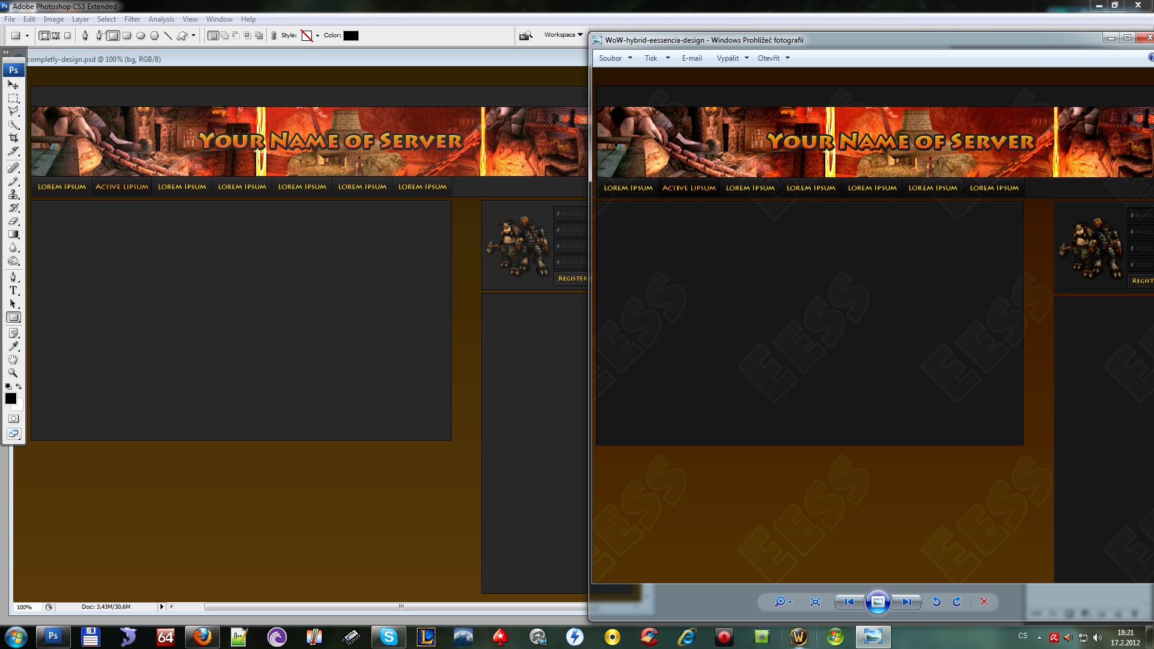Image resolution: width=1154 pixels, height=649 pixels.
Task: Select the Crop tool in toolbox
Action: click(x=13, y=138)
